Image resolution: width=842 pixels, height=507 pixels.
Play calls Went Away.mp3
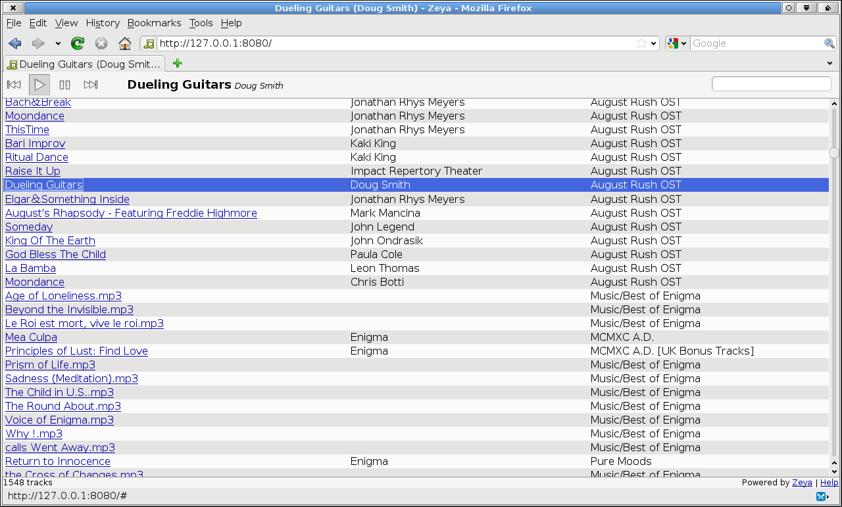pos(60,448)
